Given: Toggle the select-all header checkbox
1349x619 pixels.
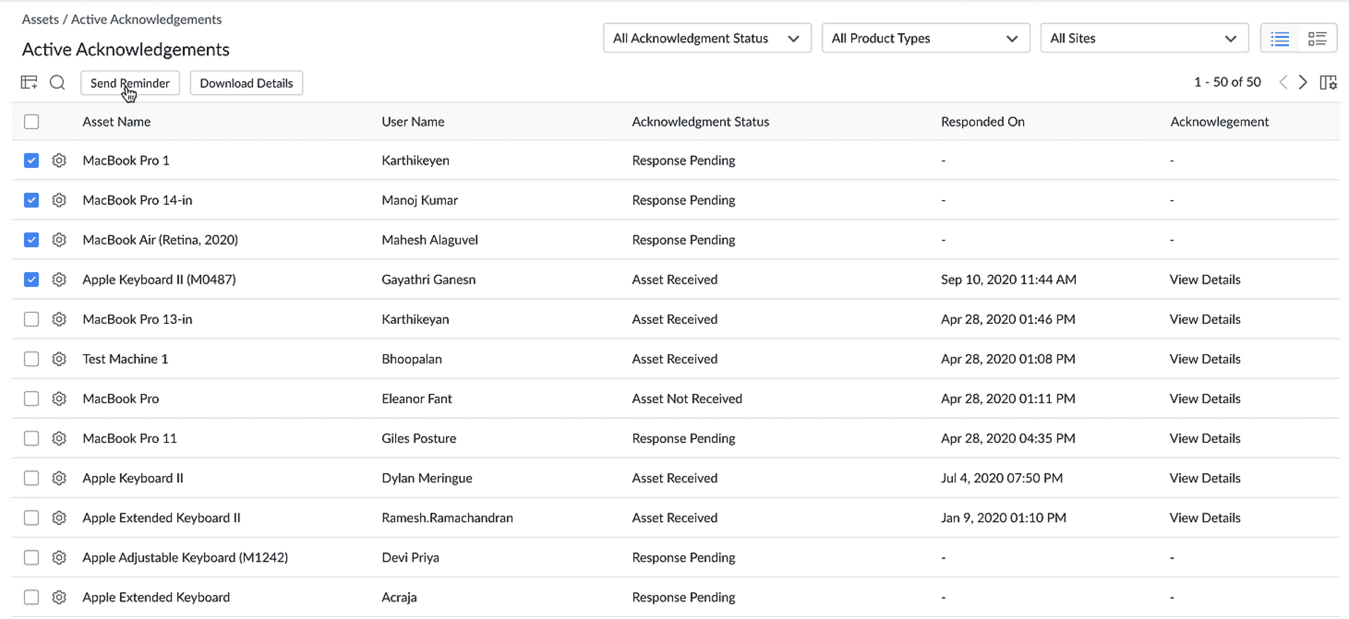Looking at the screenshot, I should tap(31, 121).
